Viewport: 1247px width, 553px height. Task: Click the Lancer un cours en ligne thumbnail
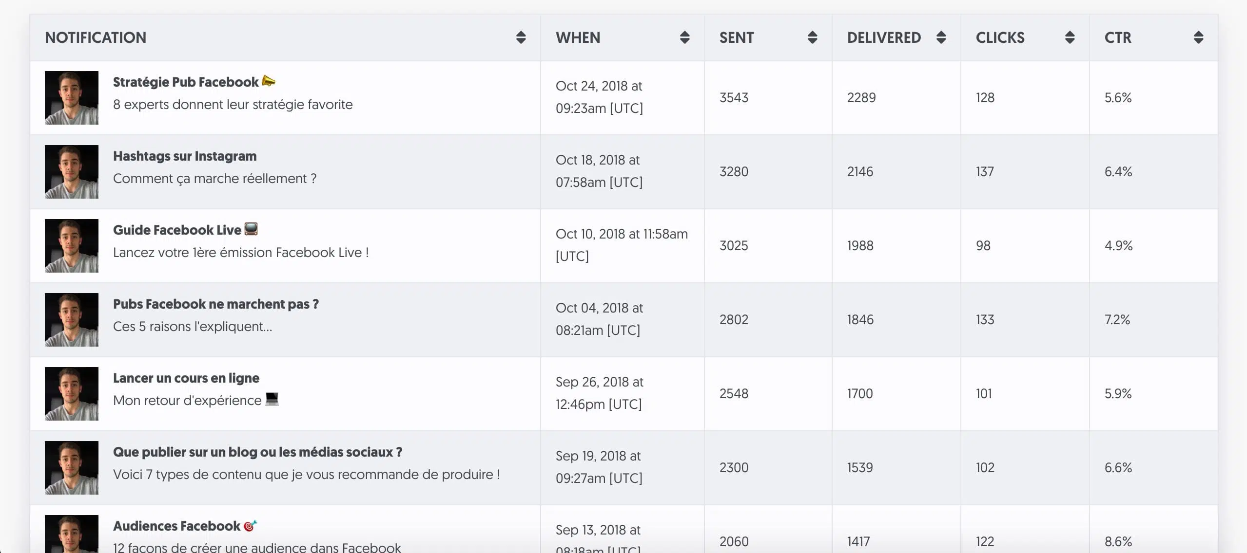coord(72,394)
